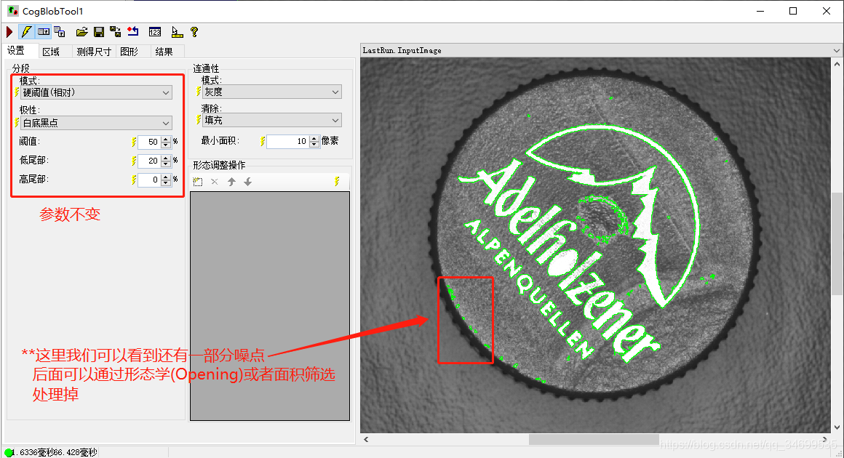844x458 pixels.
Task: Click the image display horizontal scrollbar thumb
Action: (594, 439)
